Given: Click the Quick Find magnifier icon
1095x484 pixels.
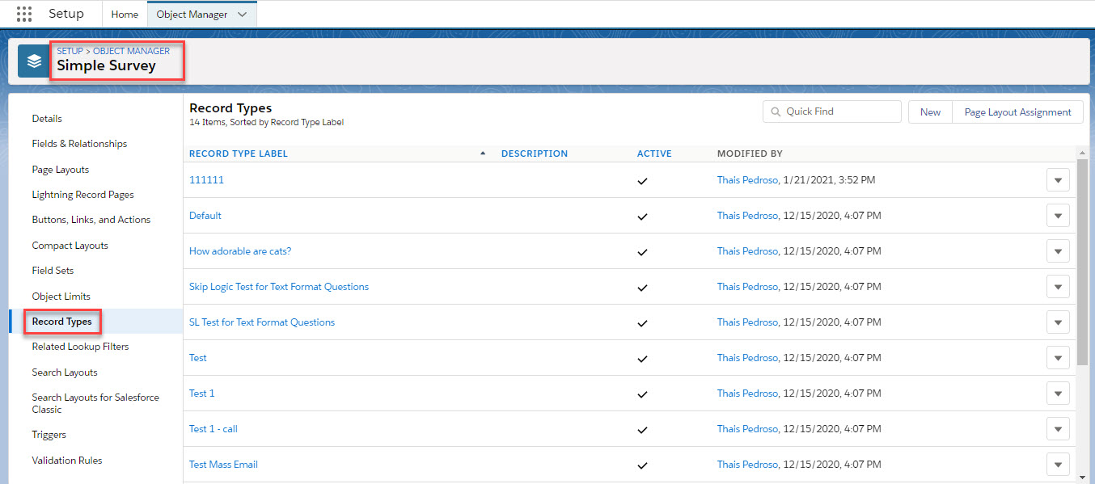Looking at the screenshot, I should pyautogui.click(x=776, y=112).
